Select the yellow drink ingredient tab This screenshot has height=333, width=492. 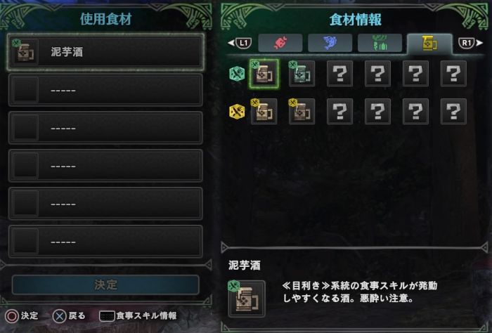coord(429,43)
